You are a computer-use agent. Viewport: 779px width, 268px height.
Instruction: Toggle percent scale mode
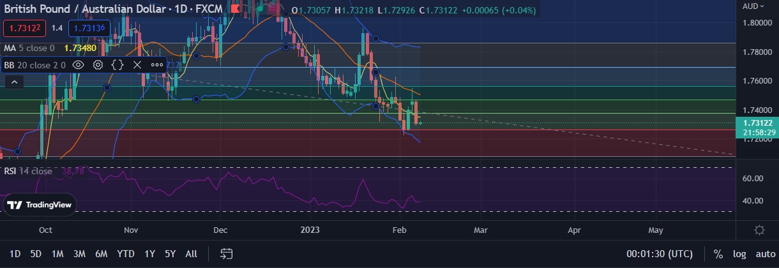(x=718, y=253)
